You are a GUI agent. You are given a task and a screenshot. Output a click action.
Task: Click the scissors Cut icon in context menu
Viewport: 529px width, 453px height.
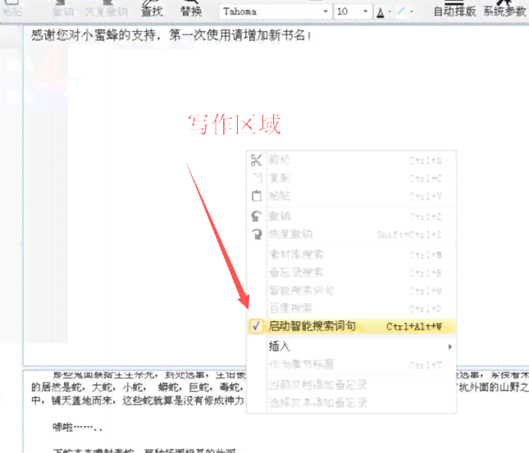(257, 160)
